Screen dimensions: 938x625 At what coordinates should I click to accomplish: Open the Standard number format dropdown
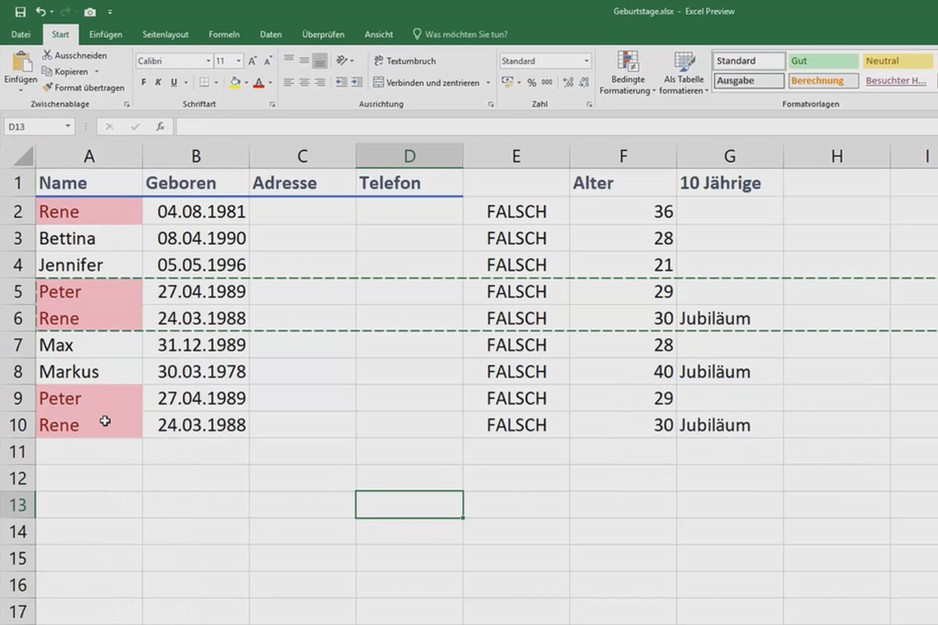pos(586,61)
